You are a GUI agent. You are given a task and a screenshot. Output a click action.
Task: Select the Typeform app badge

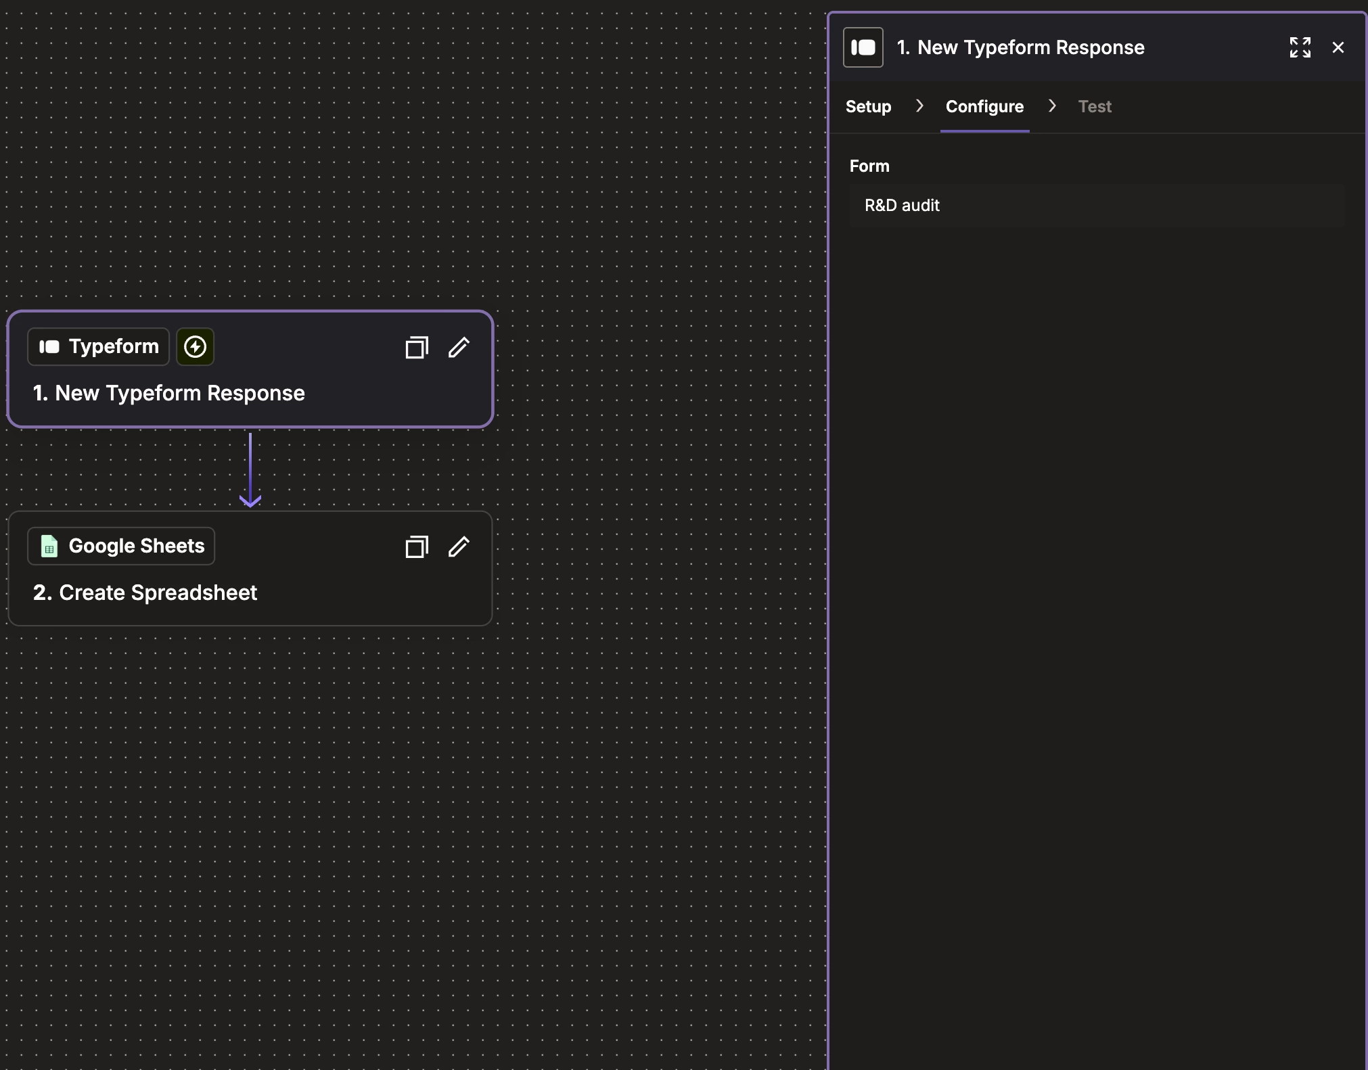[x=99, y=347]
